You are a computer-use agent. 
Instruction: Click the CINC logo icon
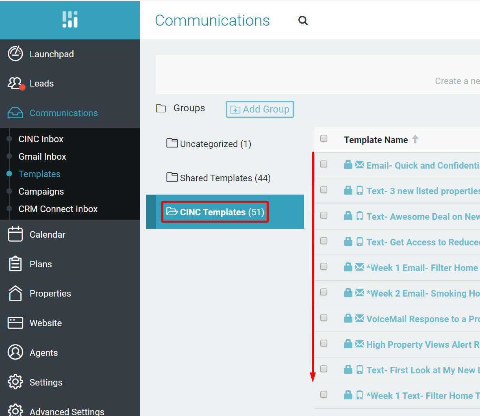pyautogui.click(x=70, y=19)
